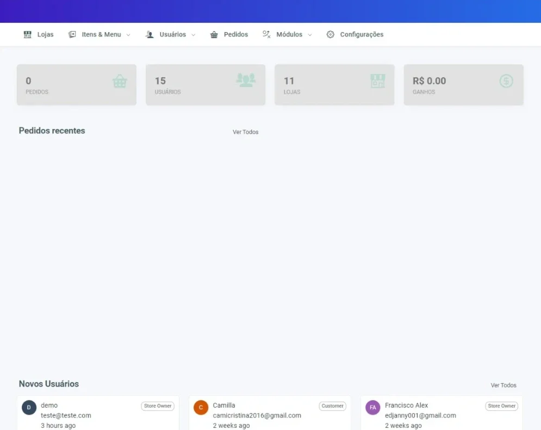Open the Lojas menu item
The width and height of the screenshot is (541, 430).
pyautogui.click(x=38, y=34)
